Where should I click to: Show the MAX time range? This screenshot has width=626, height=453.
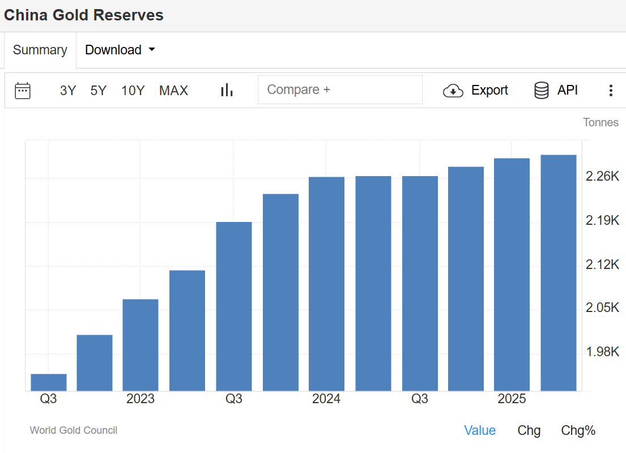tap(173, 91)
